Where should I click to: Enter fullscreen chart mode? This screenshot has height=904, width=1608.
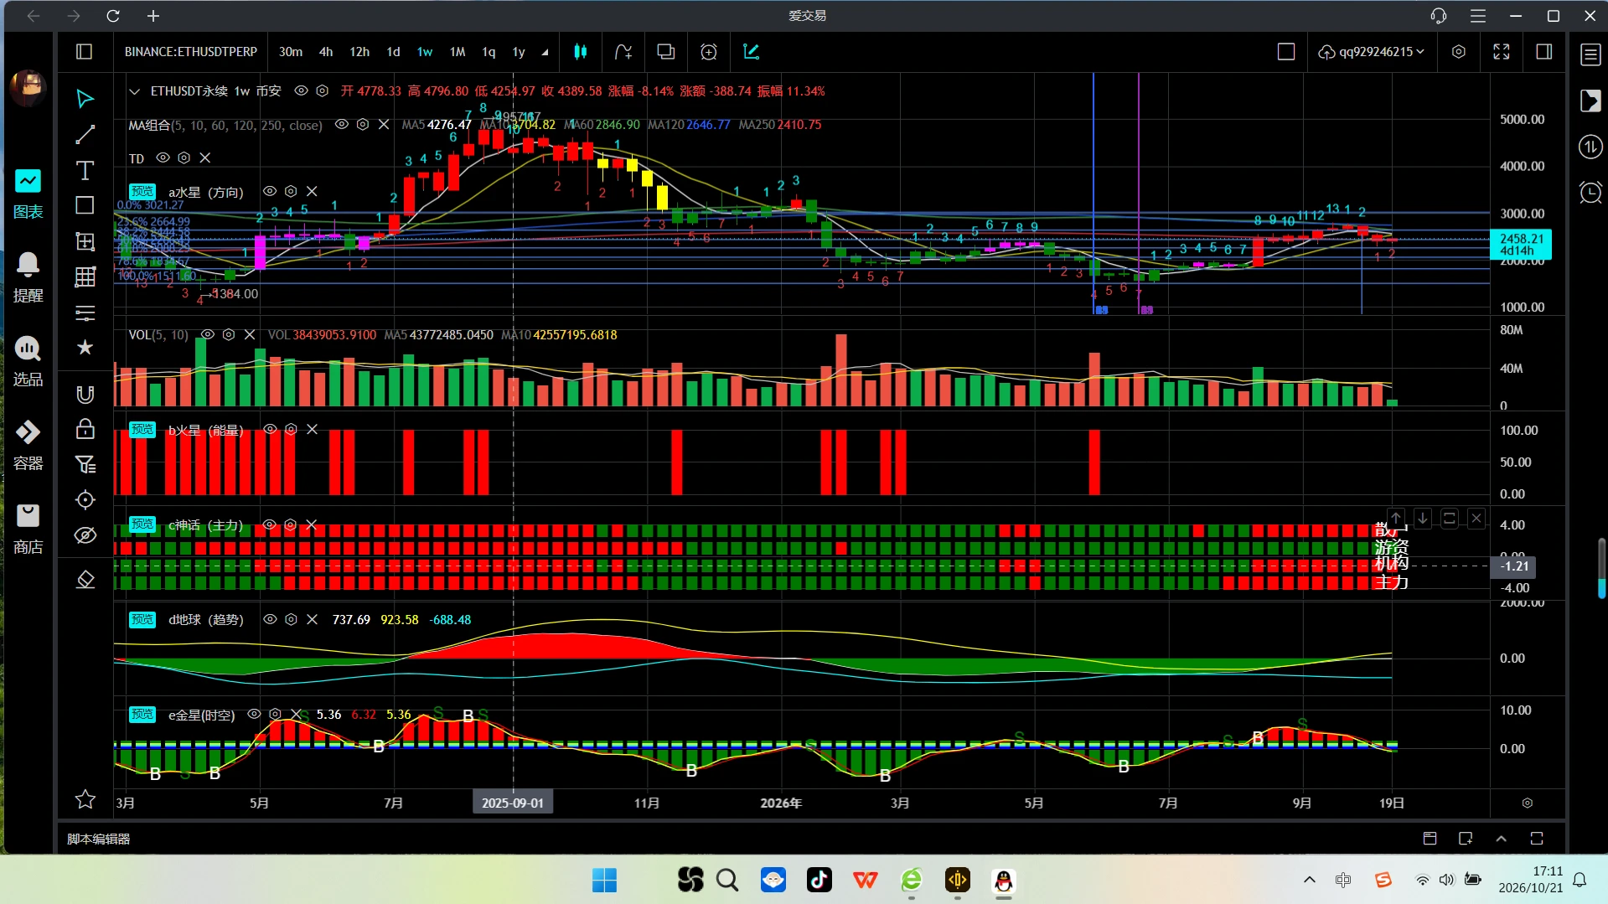point(1502,52)
